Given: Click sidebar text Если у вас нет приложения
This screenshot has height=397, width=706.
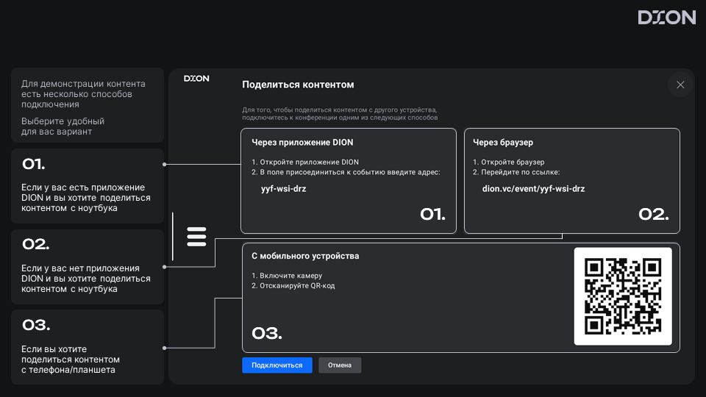Looking at the screenshot, I should (86, 279).
